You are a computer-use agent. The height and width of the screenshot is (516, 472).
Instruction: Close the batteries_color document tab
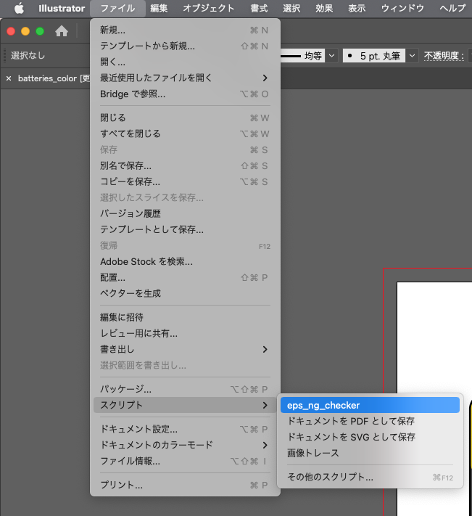[9, 78]
